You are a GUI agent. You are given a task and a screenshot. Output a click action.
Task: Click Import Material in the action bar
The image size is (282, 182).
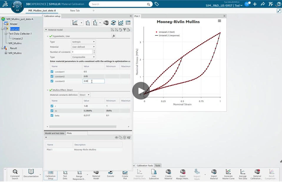tap(214, 174)
